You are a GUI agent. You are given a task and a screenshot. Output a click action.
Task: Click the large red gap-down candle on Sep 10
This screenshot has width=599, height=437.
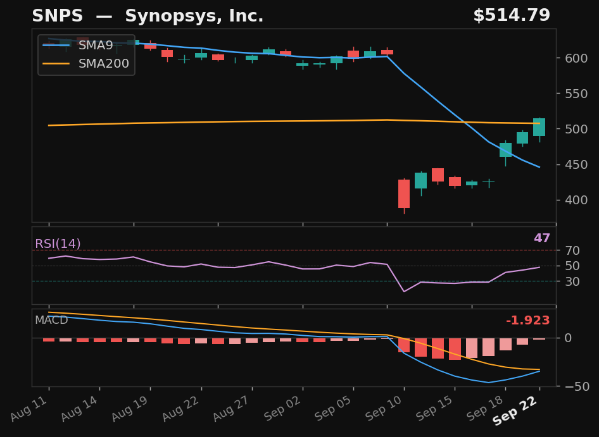pos(404,194)
